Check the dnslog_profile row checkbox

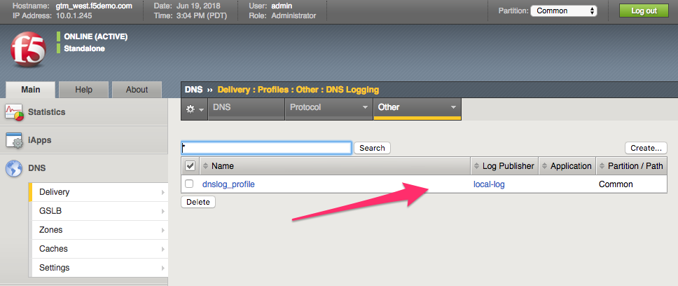pyautogui.click(x=189, y=184)
